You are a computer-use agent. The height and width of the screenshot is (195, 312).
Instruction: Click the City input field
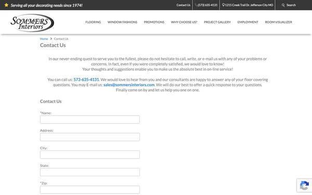click(x=90, y=154)
